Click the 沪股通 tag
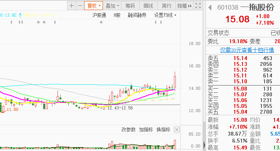Screen dimensions: 280x151 (x=99, y=15)
